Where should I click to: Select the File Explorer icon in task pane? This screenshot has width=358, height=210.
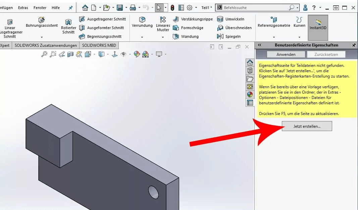pos(250,79)
